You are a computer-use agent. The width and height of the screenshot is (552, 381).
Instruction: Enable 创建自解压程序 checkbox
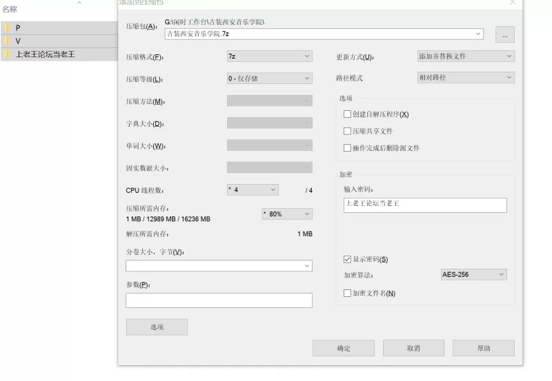coord(348,114)
